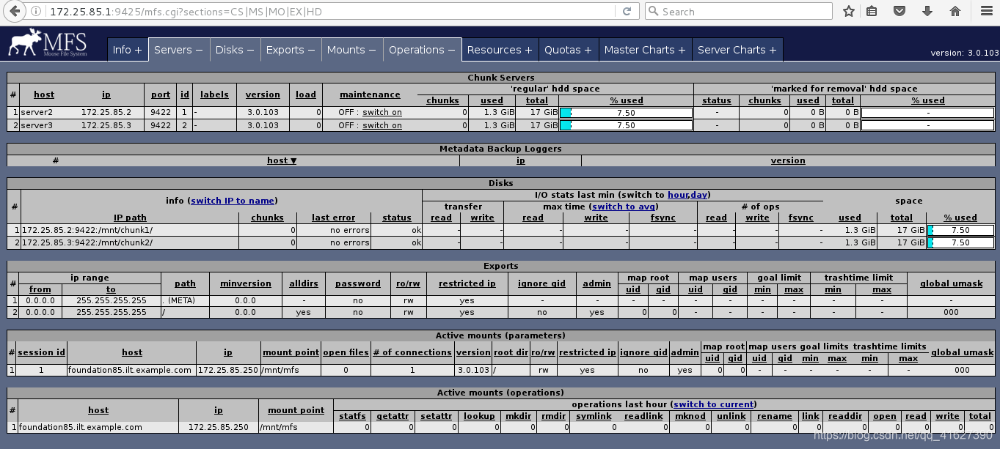Click the 'switch to current' operations link
The image size is (1000, 449).
tap(714, 404)
